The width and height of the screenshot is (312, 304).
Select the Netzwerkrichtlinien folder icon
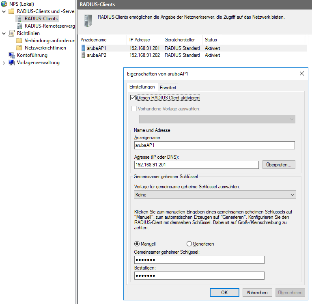(x=19, y=48)
